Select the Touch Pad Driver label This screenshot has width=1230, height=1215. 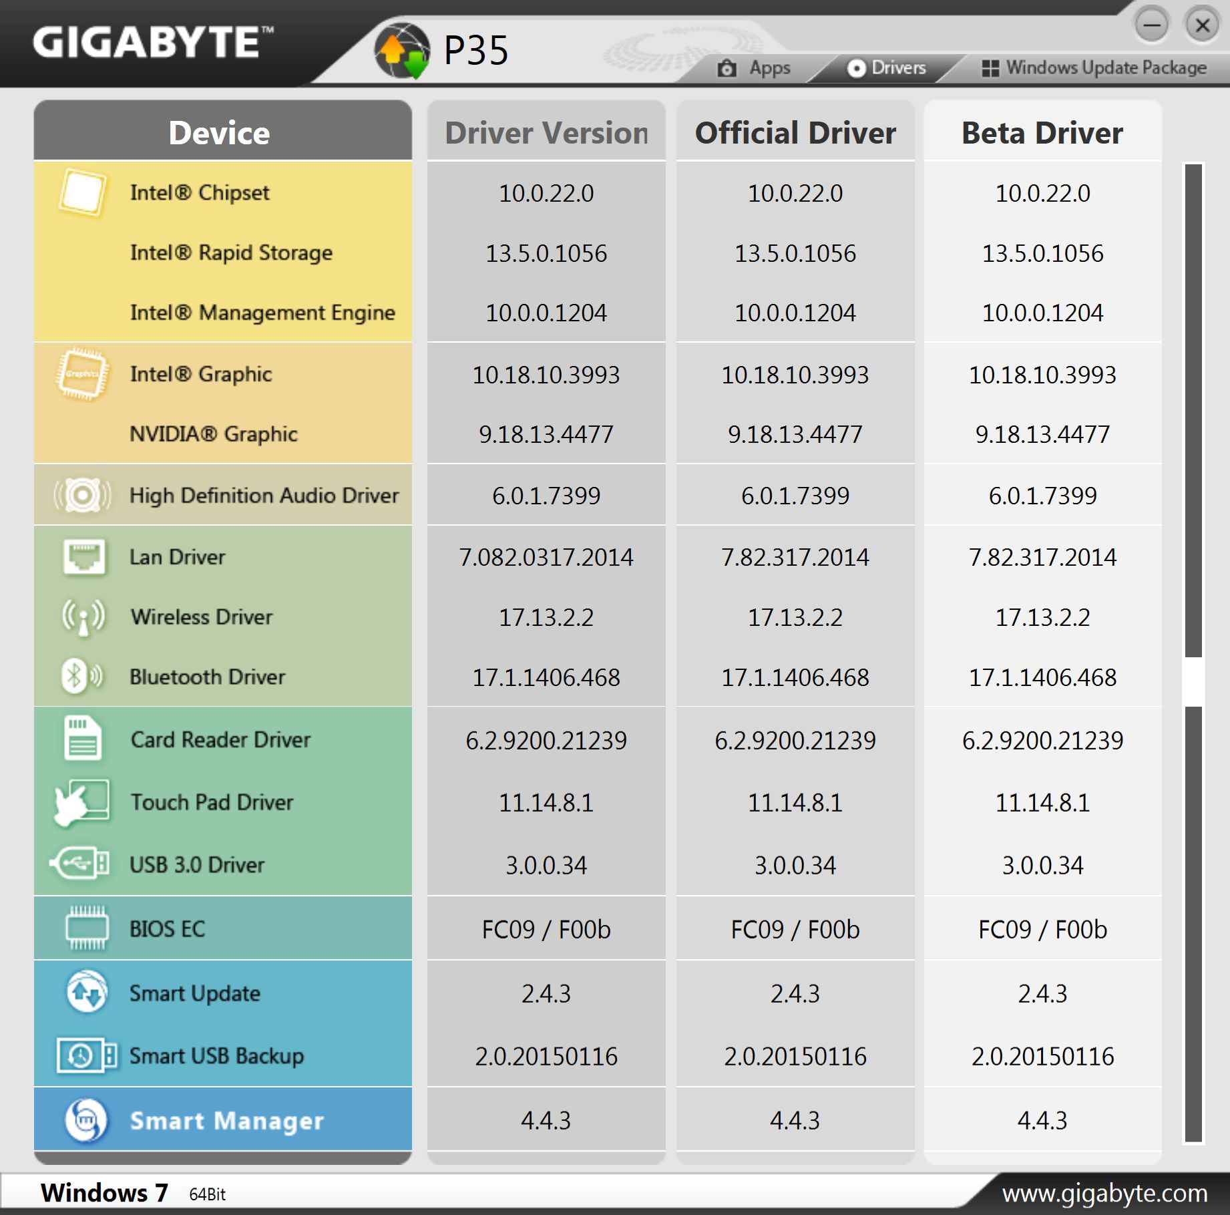(x=212, y=802)
